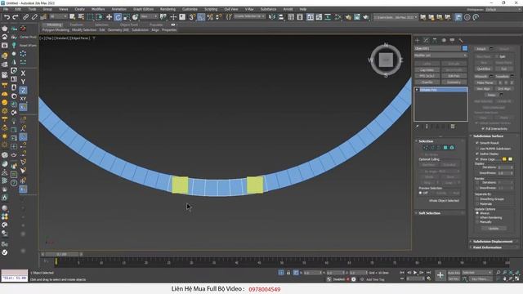
Task: Select Preview Selection Off option
Action: pyautogui.click(x=421, y=193)
